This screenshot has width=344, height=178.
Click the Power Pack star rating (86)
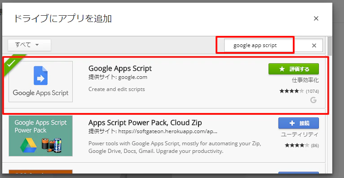click(x=297, y=145)
